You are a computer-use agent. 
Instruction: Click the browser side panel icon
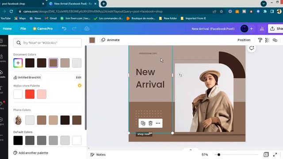coord(272,11)
